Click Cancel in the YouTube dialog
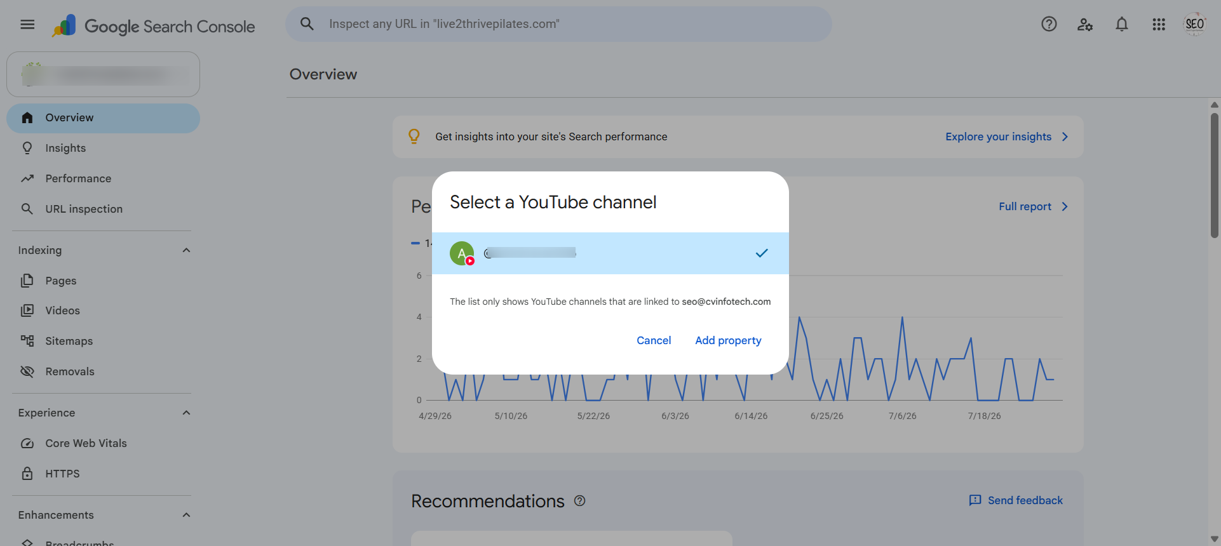This screenshot has width=1221, height=546. click(x=654, y=340)
